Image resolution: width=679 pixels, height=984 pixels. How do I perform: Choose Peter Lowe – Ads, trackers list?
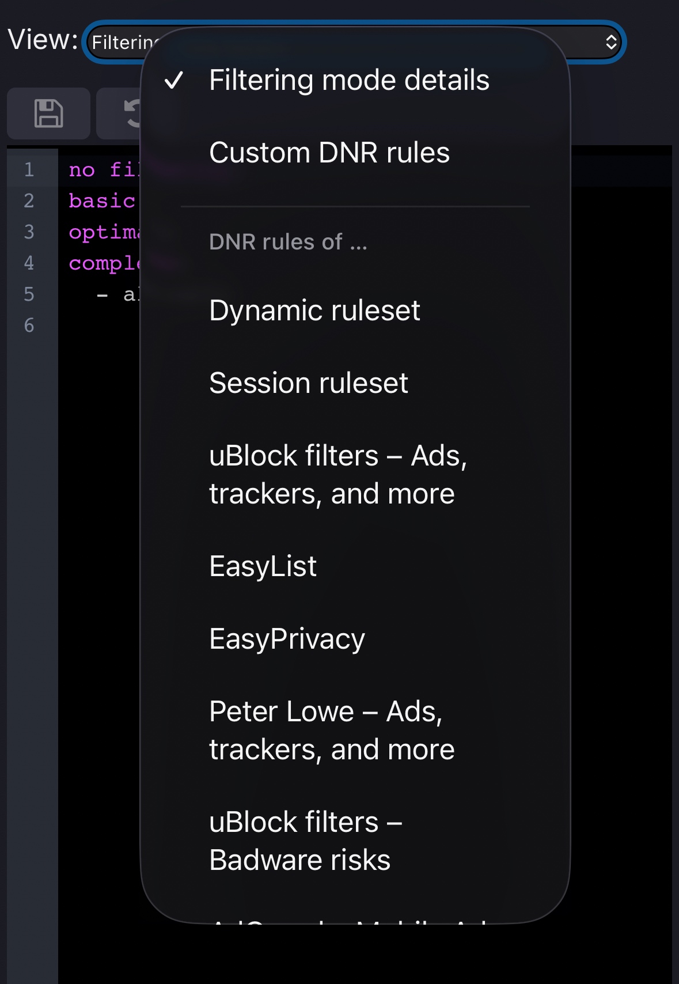tap(332, 731)
